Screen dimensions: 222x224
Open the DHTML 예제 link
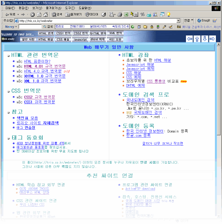[x=135, y=85]
